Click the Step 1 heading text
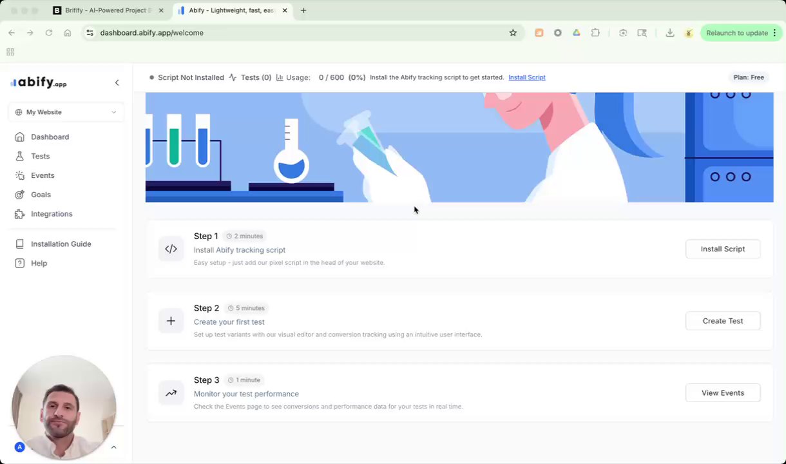 [206, 236]
